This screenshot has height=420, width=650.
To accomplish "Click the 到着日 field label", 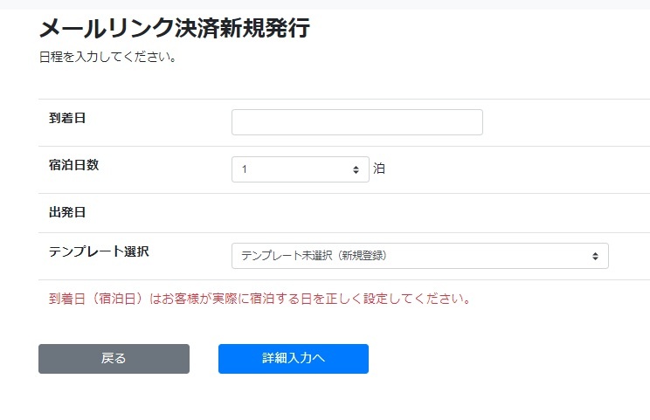I will click(67, 118).
